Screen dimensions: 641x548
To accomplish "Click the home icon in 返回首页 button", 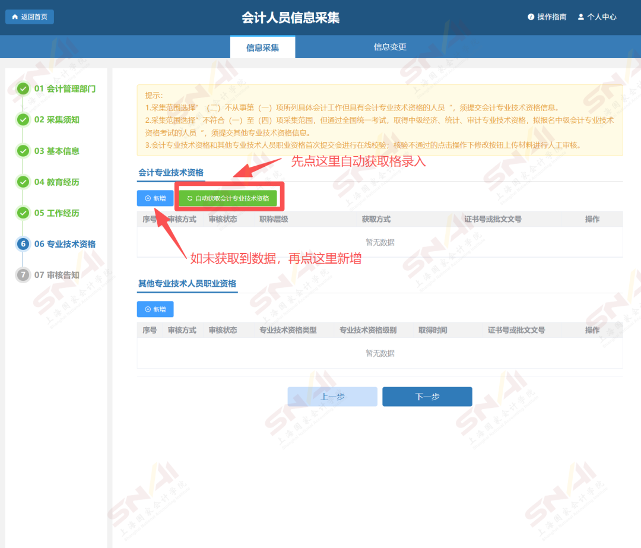I will coord(15,17).
